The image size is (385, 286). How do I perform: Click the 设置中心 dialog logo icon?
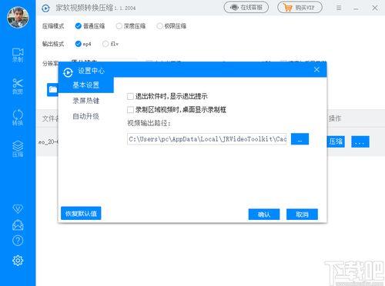(x=68, y=72)
